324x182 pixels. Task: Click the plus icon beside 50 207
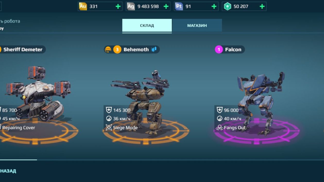pyautogui.click(x=262, y=6)
